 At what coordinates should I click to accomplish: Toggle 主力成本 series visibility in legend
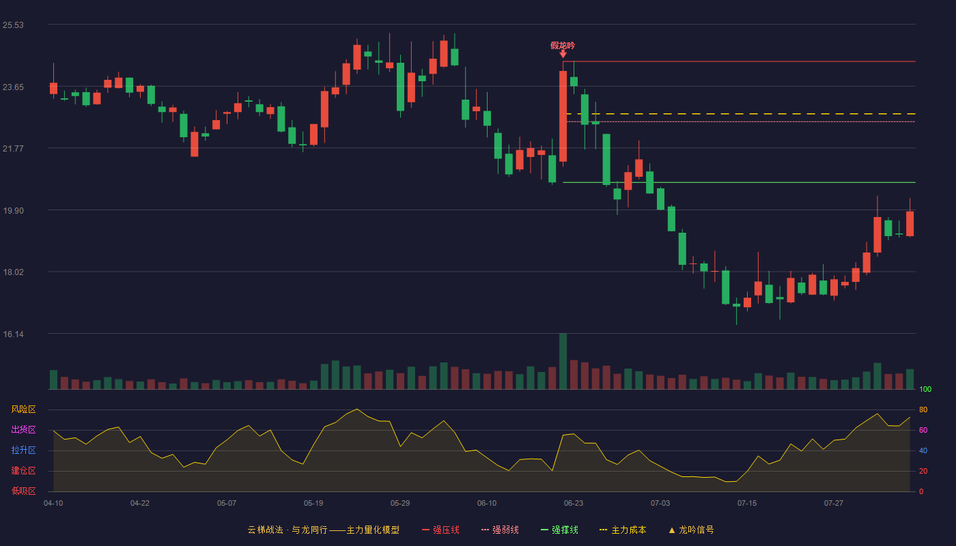628,530
